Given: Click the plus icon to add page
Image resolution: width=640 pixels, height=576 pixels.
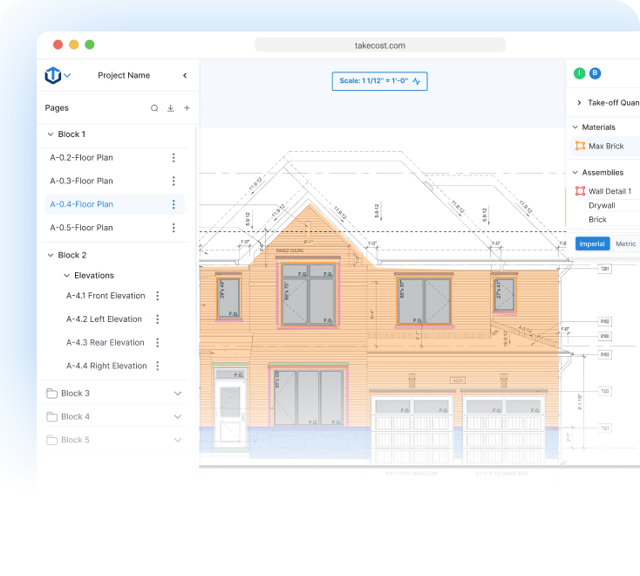Looking at the screenshot, I should pos(187,108).
